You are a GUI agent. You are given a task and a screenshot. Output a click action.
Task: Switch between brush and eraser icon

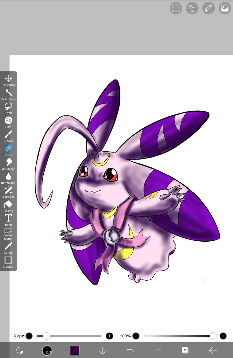(x=19, y=350)
